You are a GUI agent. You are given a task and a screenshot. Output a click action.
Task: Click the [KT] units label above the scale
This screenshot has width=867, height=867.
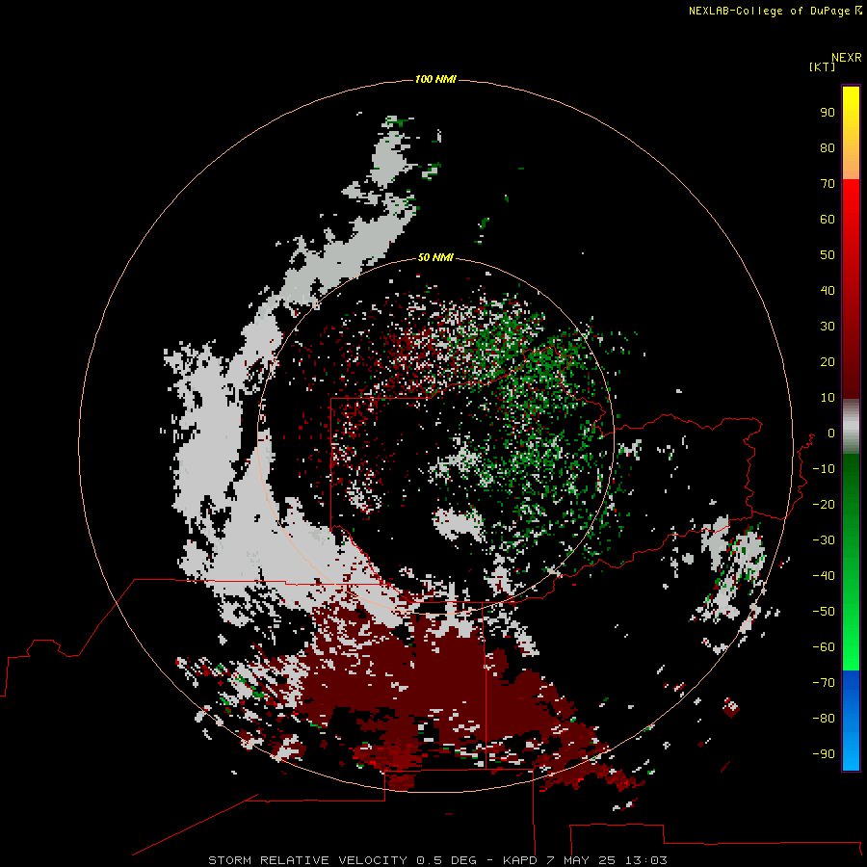822,66
